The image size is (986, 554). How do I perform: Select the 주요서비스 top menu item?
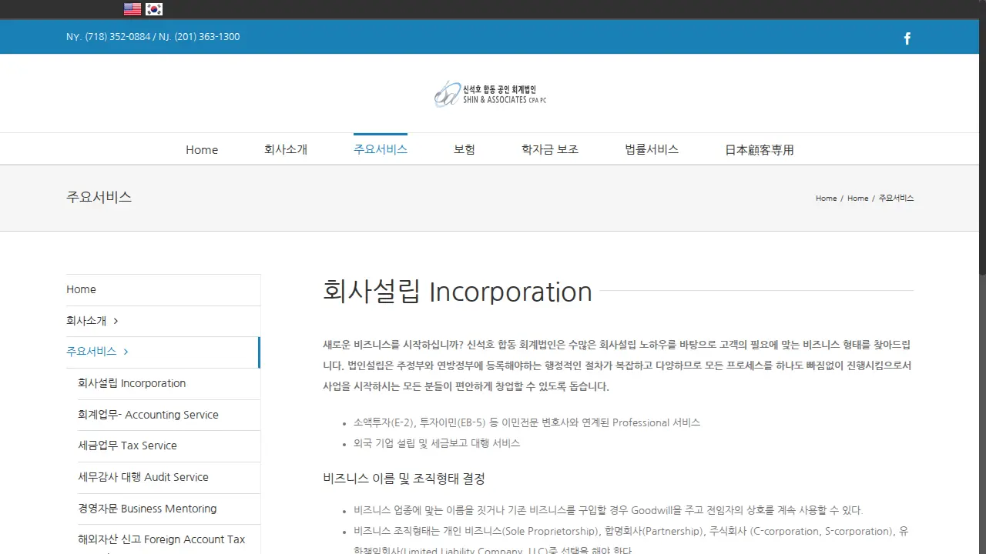[x=381, y=149]
